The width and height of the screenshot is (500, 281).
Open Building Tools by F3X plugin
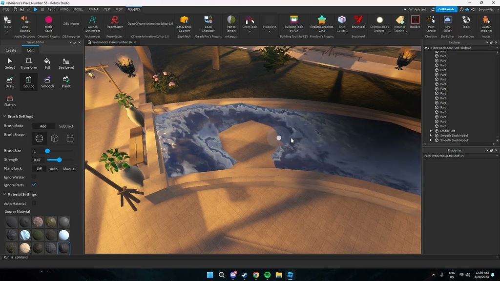click(x=293, y=22)
